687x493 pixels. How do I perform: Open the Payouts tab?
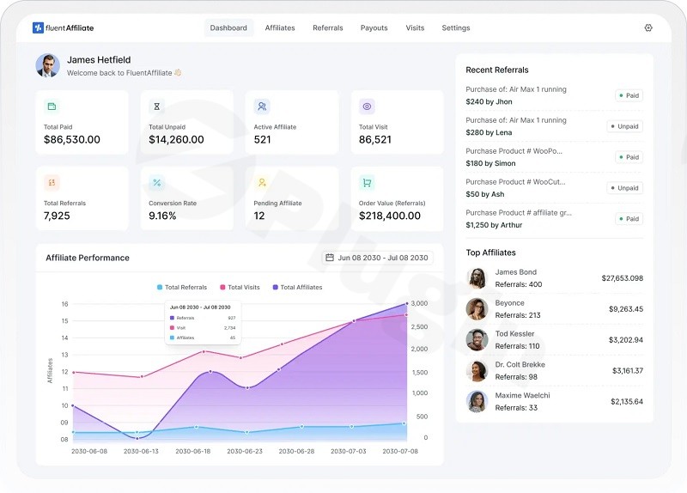pos(374,27)
